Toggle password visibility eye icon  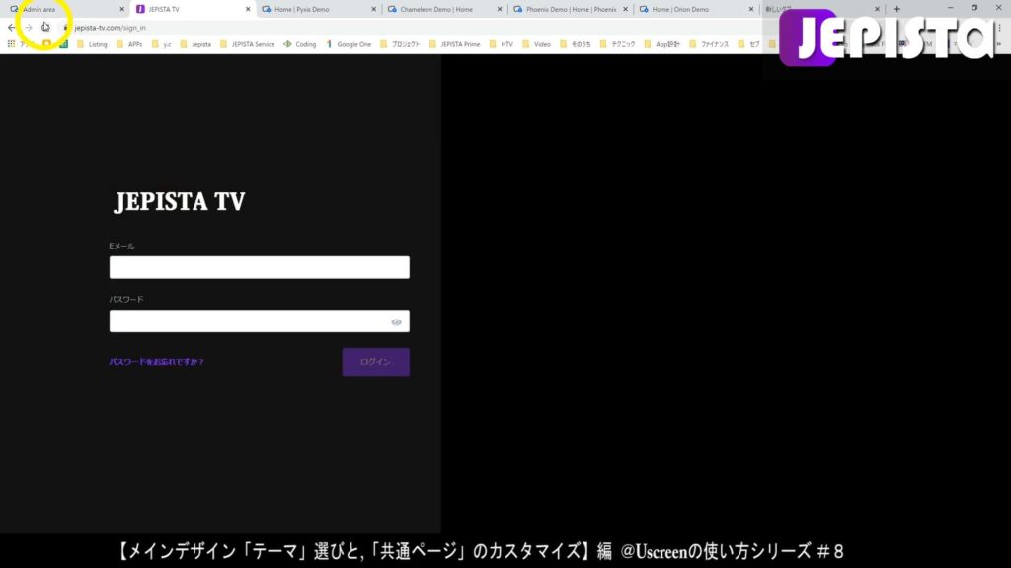(x=397, y=322)
